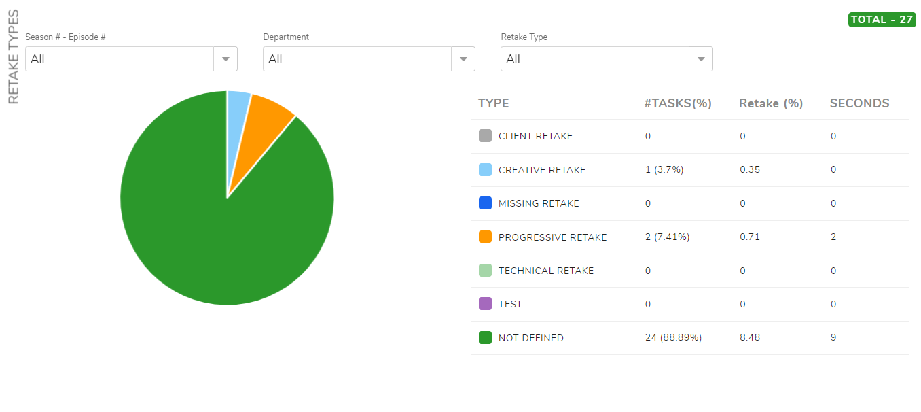Click the NOT DEFINED row label

[x=531, y=338]
